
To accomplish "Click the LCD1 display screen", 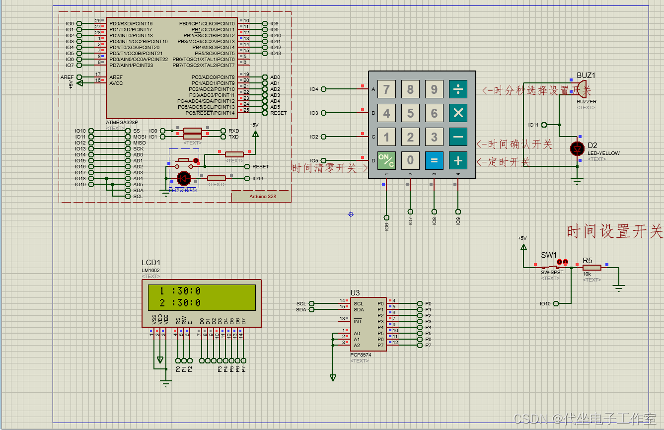I will pos(201,297).
